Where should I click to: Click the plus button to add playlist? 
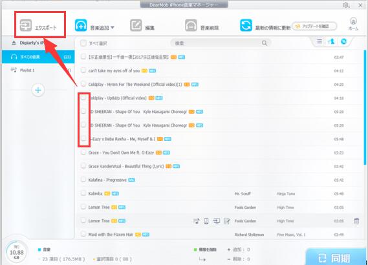(x=38, y=90)
